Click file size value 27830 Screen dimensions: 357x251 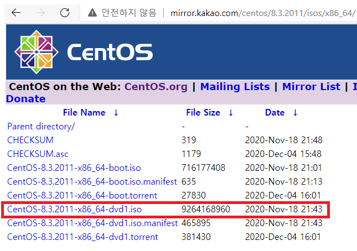coord(194,196)
